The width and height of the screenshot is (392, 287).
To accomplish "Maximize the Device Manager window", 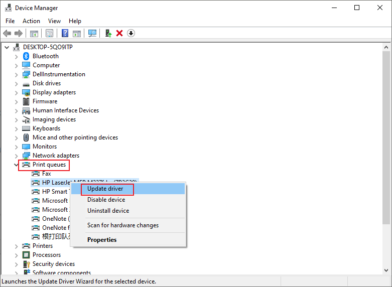I will [x=357, y=8].
